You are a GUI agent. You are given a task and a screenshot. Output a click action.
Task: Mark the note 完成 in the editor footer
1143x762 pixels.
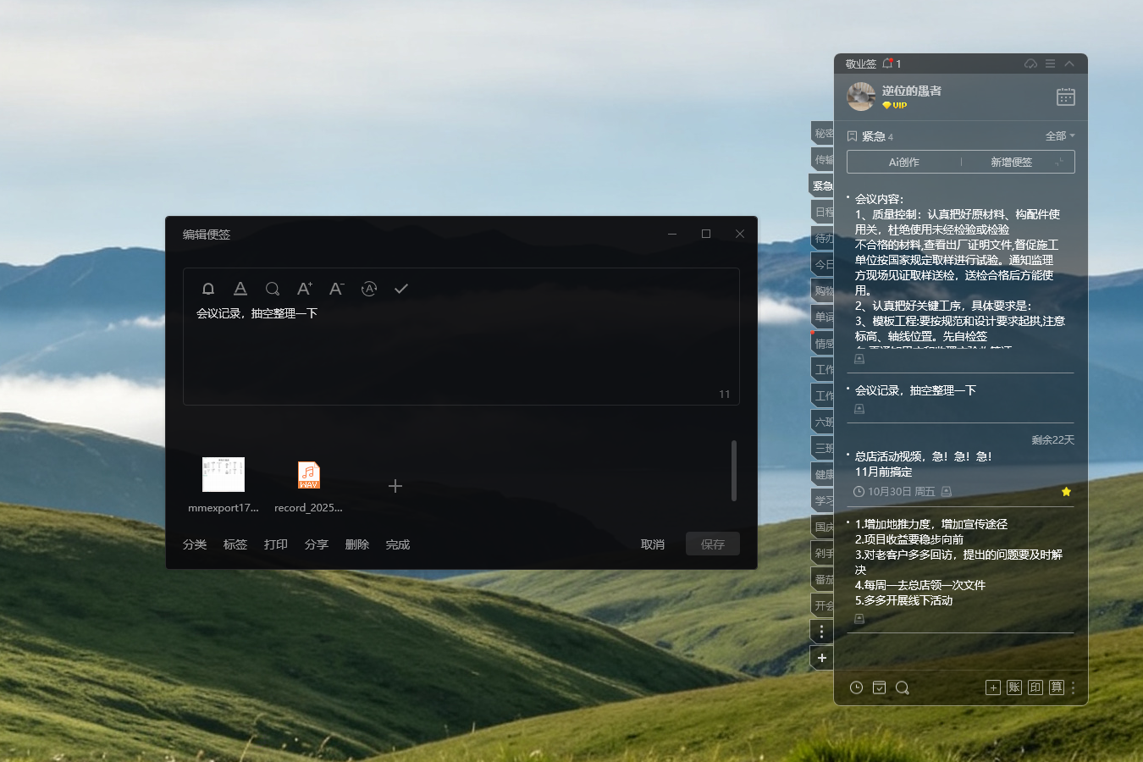[398, 544]
